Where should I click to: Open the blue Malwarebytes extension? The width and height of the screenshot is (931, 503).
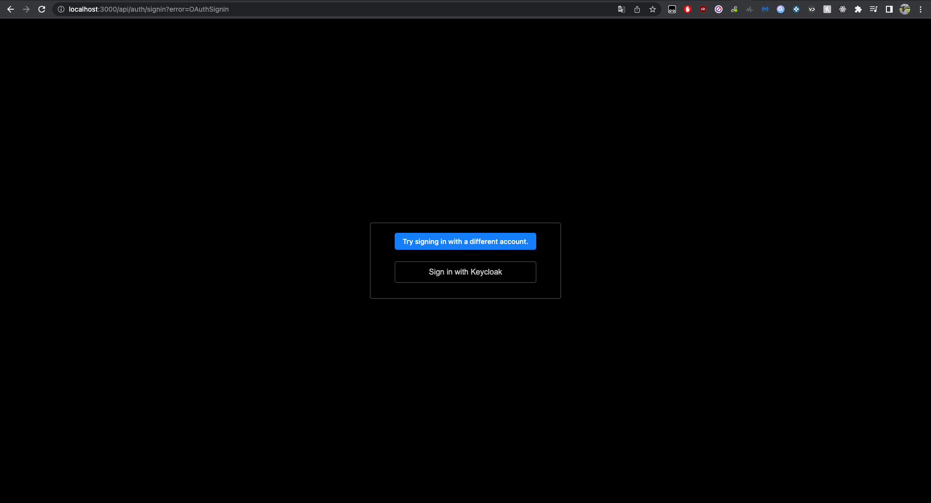point(765,9)
